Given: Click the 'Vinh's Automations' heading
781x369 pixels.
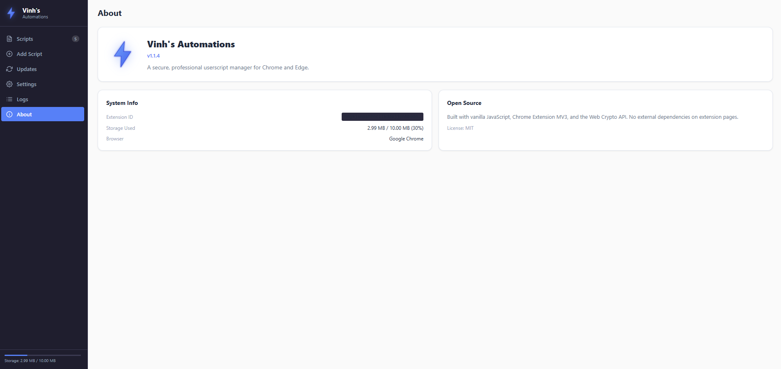Looking at the screenshot, I should [x=191, y=44].
